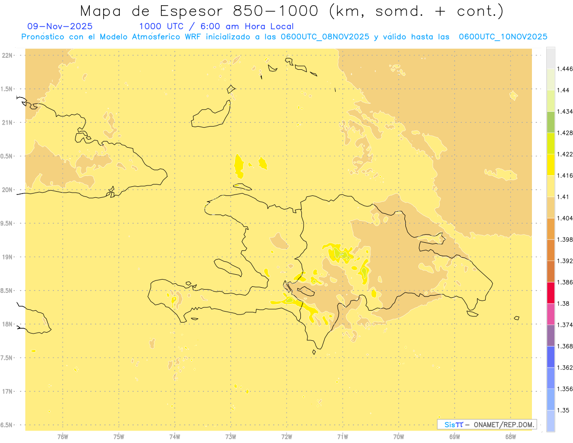The height and width of the screenshot is (443, 573).
Task: Click the '17N' latitude label
Action: [x=7, y=391]
